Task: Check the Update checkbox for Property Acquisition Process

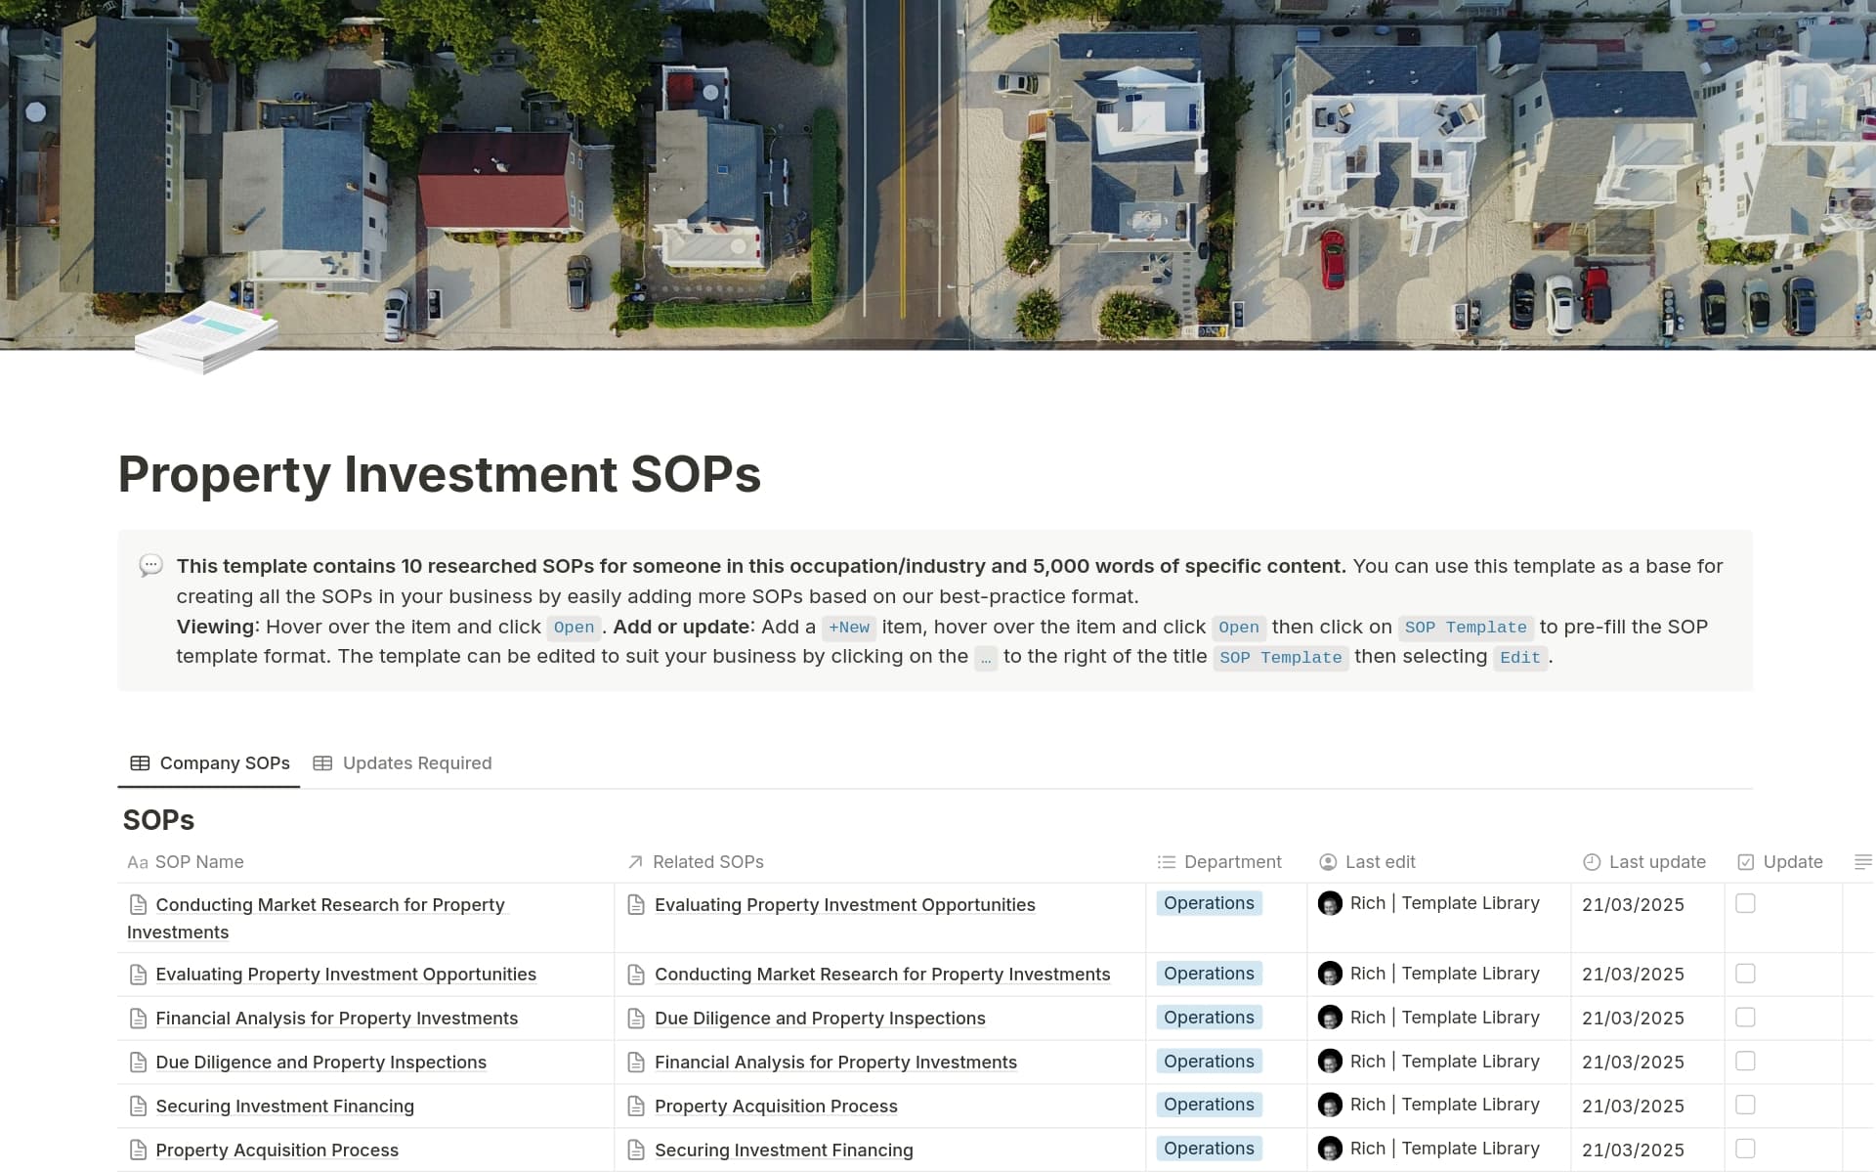Action: 1746,1150
